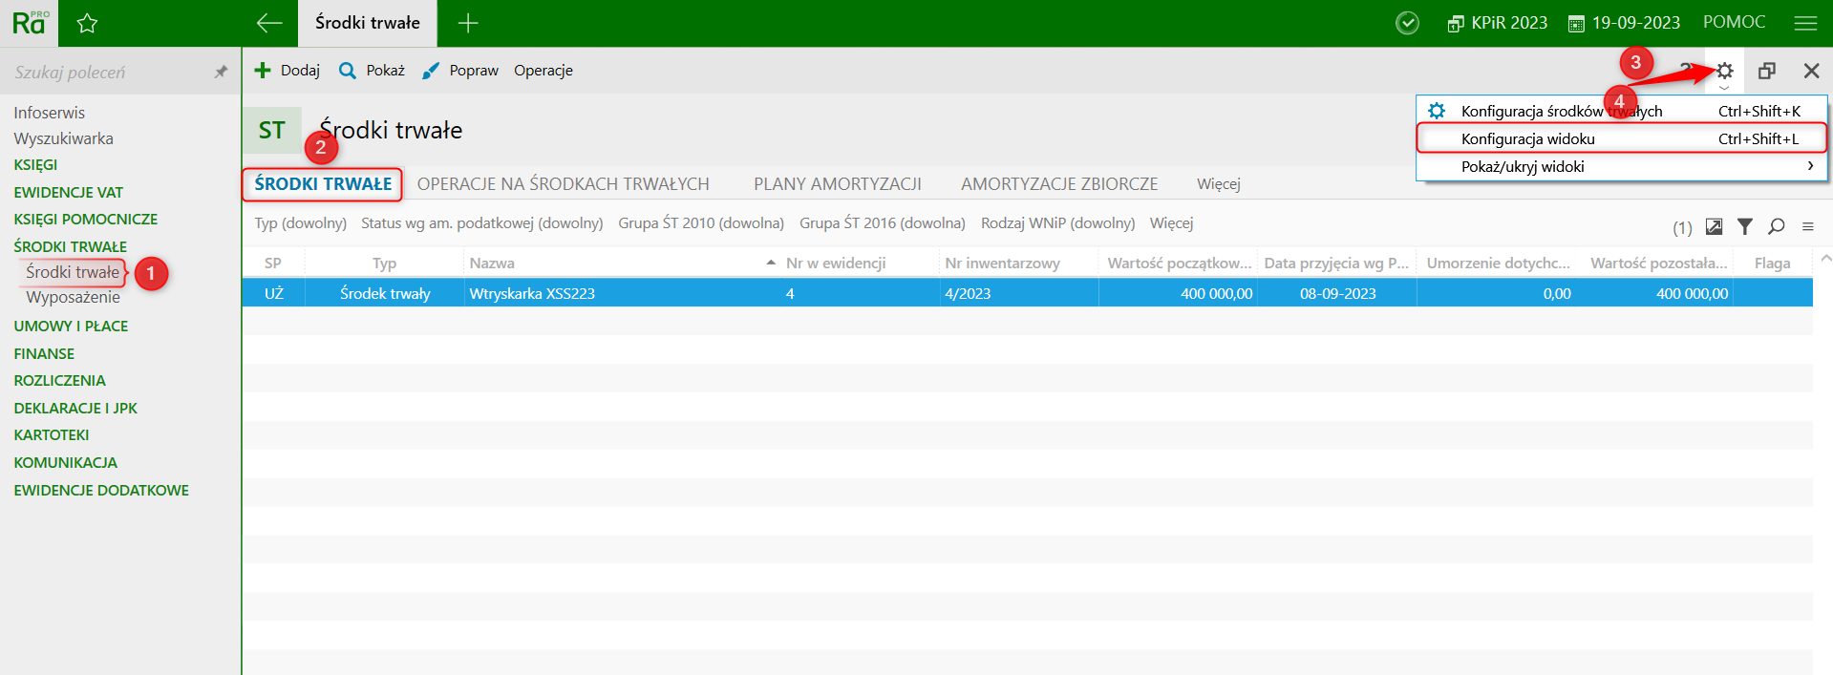Screen dimensions: 1833x675
Task: Click the funnel filter icon
Action: pyautogui.click(x=1744, y=226)
